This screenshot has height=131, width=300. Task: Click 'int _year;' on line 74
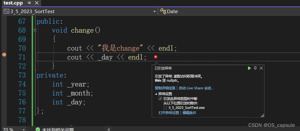click(71, 84)
